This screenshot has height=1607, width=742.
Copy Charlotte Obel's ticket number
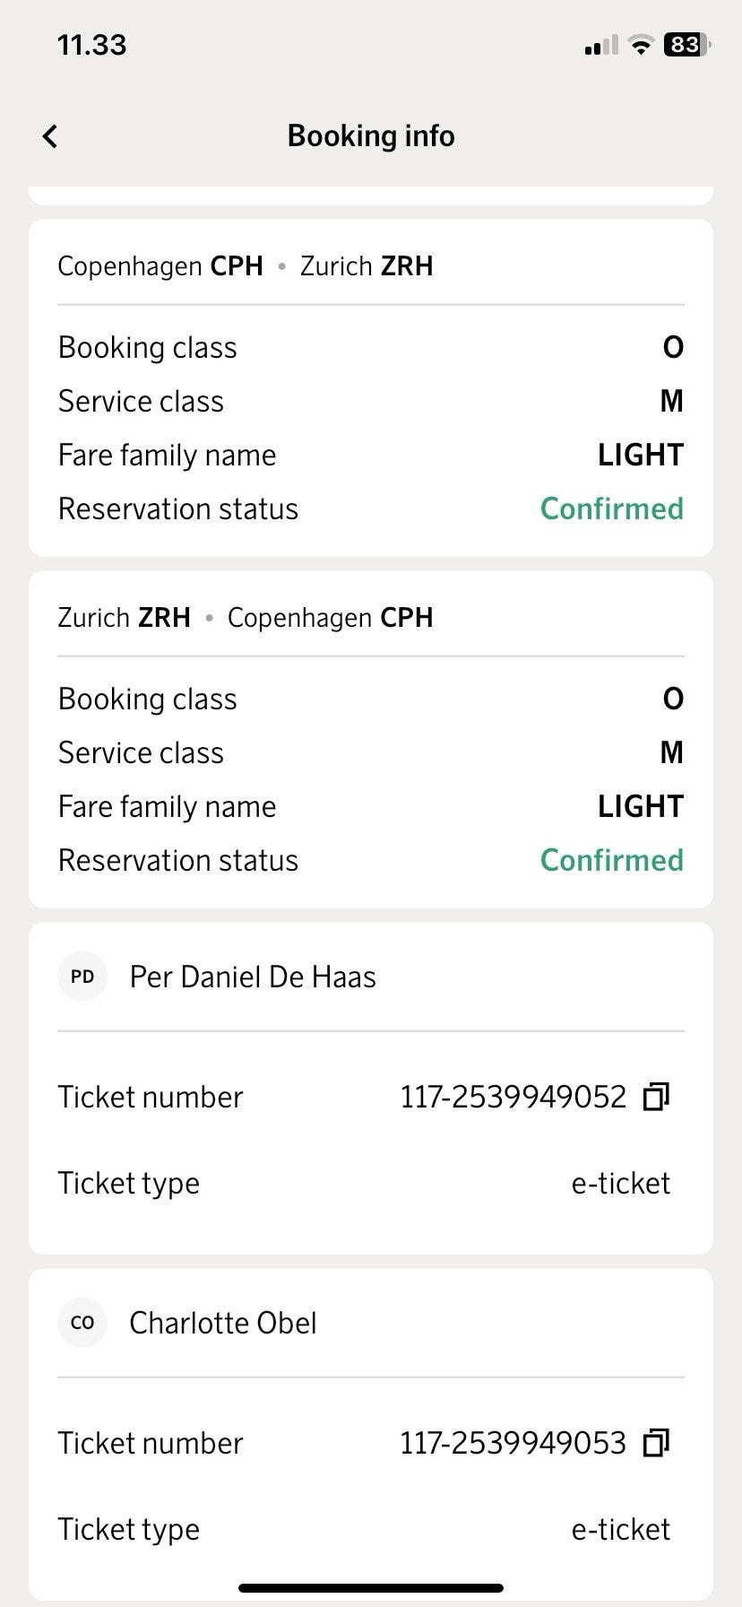(657, 1443)
